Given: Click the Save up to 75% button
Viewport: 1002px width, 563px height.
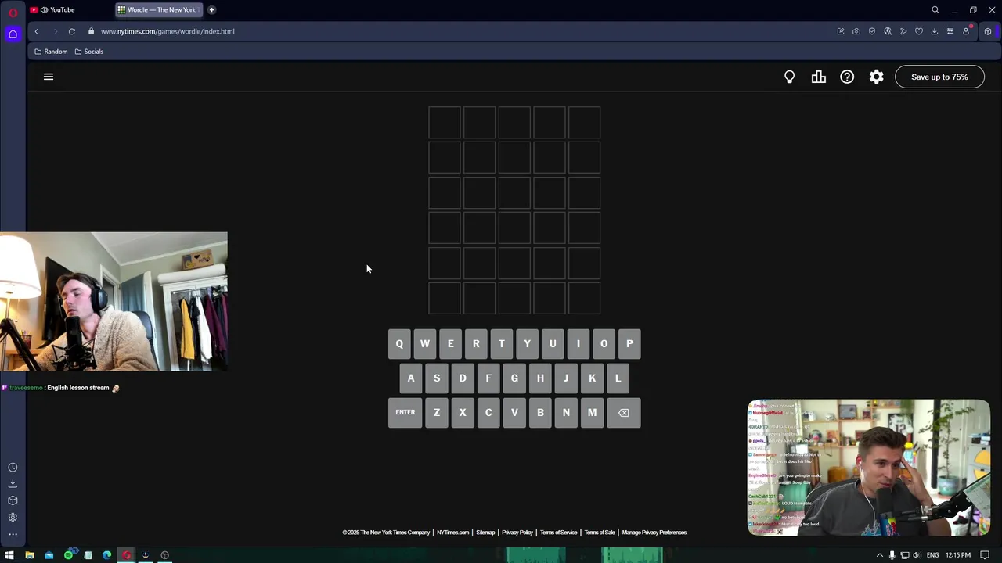Looking at the screenshot, I should 939,77.
